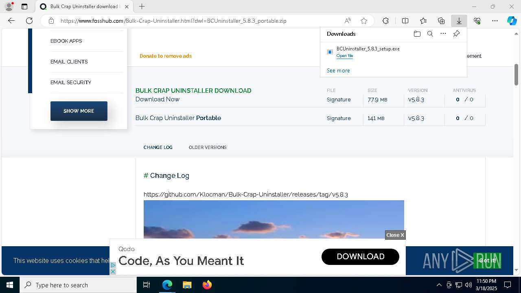Image resolution: width=521 pixels, height=293 pixels.
Task: Open the Extensions puzzle icon
Action: [x=385, y=21]
